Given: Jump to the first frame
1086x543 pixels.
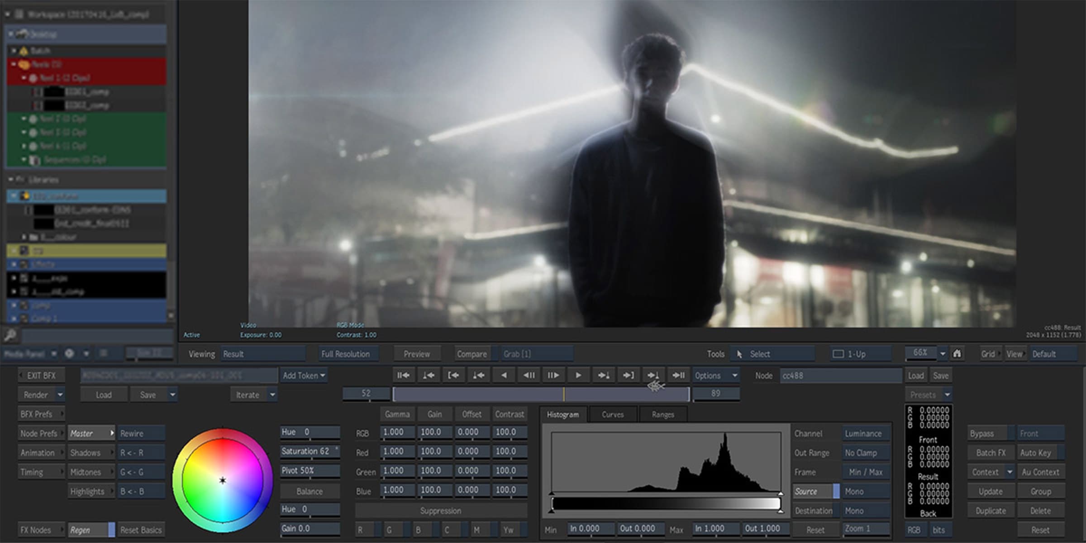Looking at the screenshot, I should tap(403, 375).
